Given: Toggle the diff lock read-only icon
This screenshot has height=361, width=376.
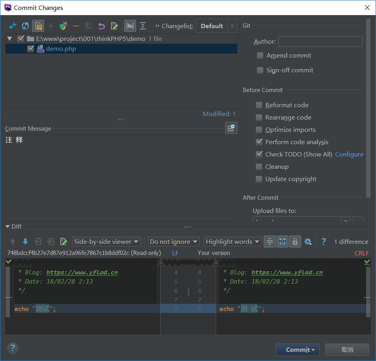Looking at the screenshot, I should (295, 241).
